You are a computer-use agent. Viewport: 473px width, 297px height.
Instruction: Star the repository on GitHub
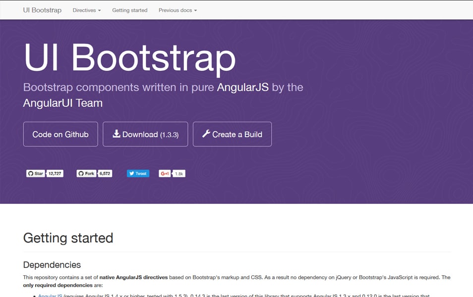[36, 174]
